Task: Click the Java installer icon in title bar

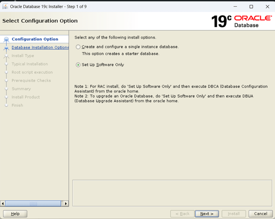Action: pos(5,6)
